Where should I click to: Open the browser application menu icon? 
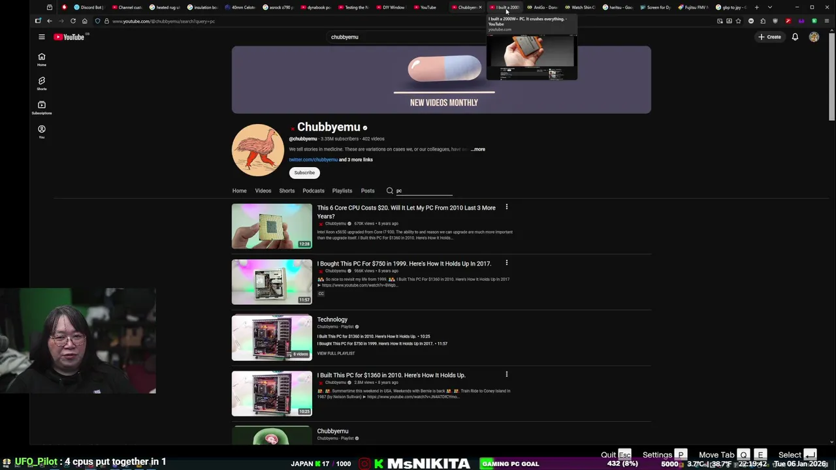click(826, 21)
